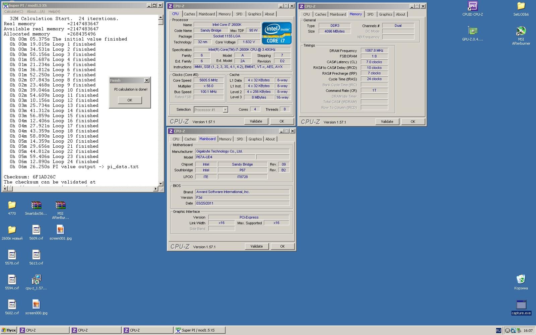This screenshot has height=335, width=536.
Task: Click the DRAM Frequency 1067.8 MHz field
Action: [x=374, y=51]
